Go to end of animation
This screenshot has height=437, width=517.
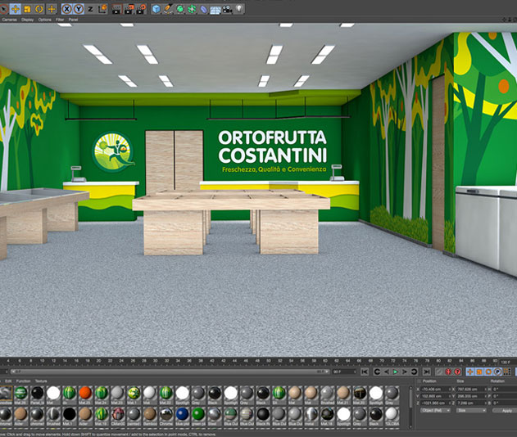pos(427,372)
